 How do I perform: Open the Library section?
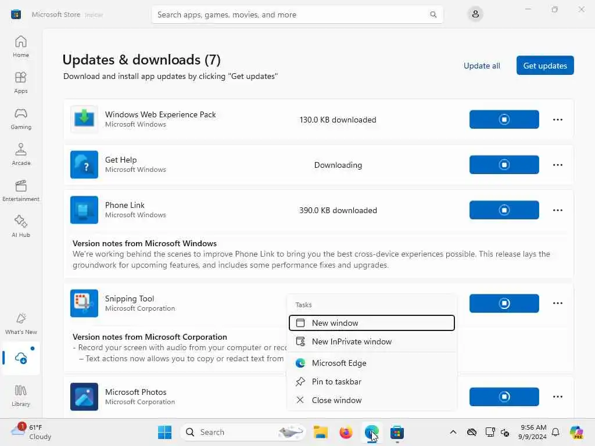tap(21, 395)
